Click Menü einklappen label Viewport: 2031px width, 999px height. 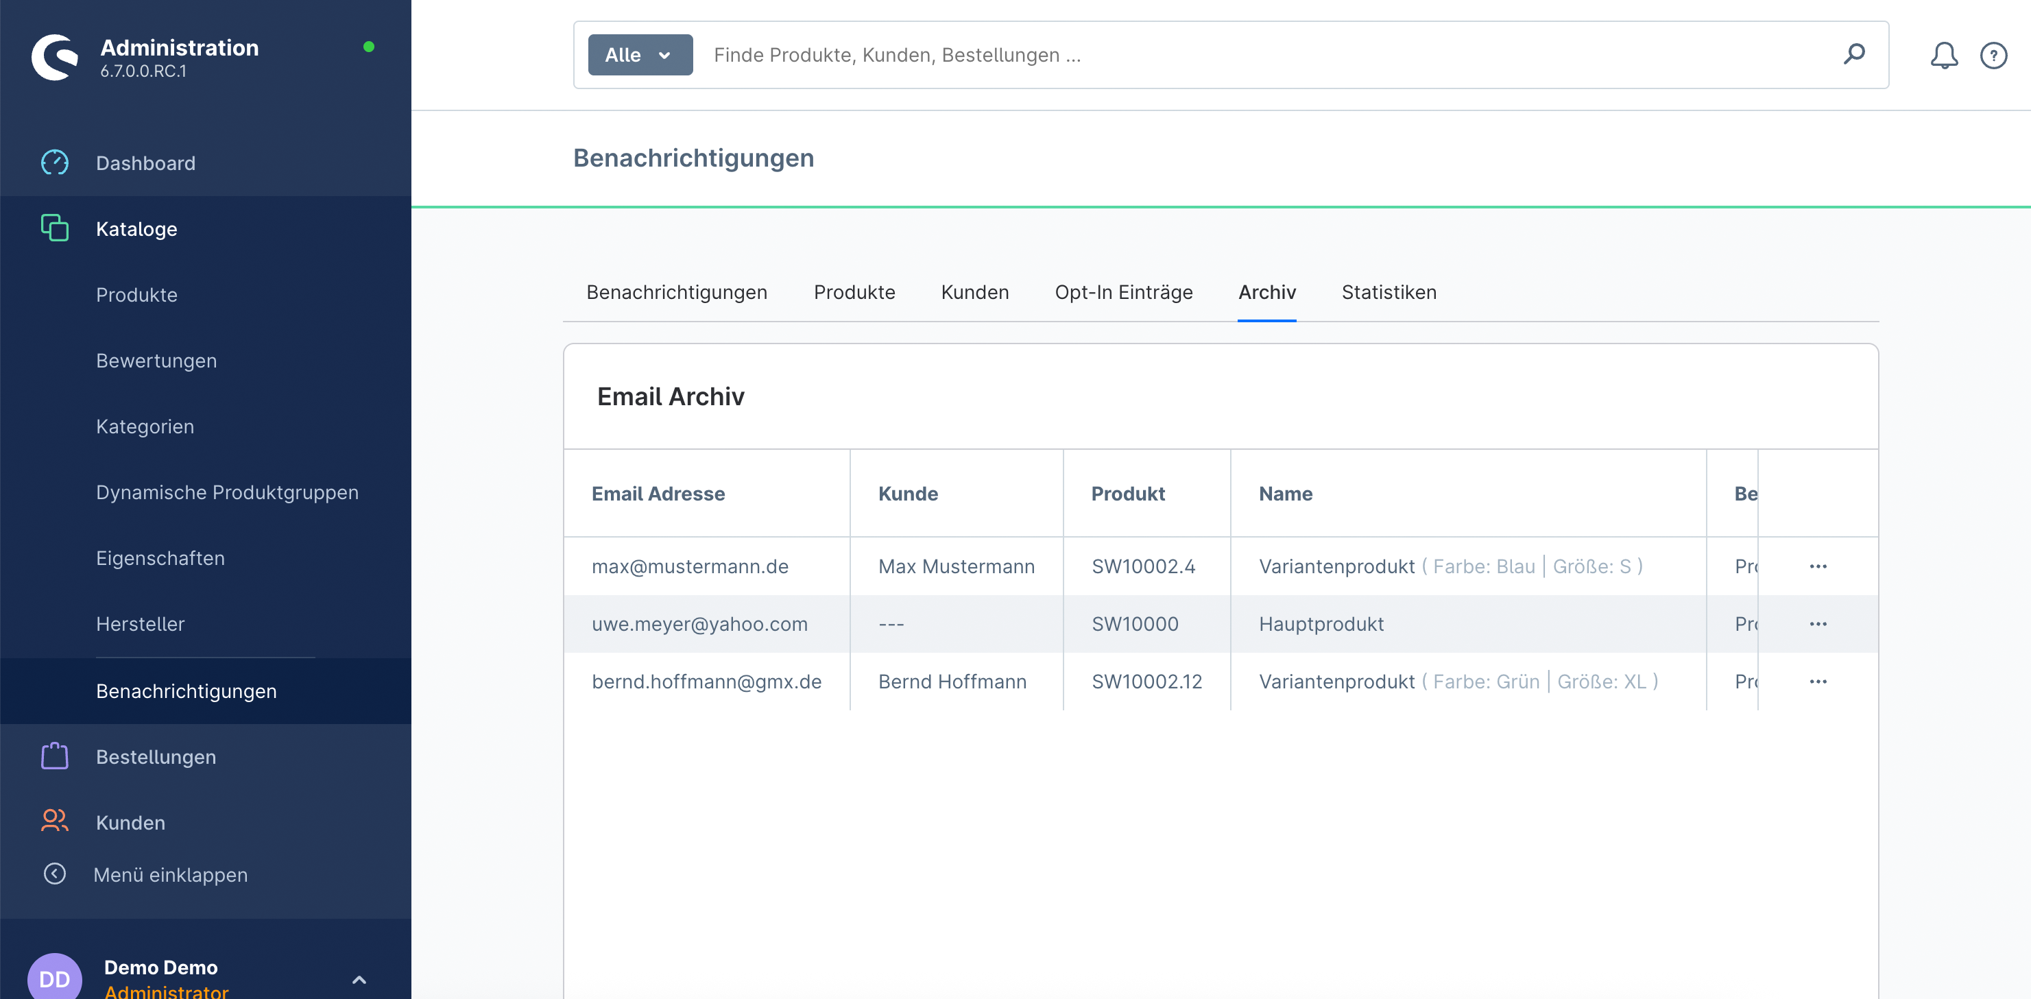click(x=170, y=874)
